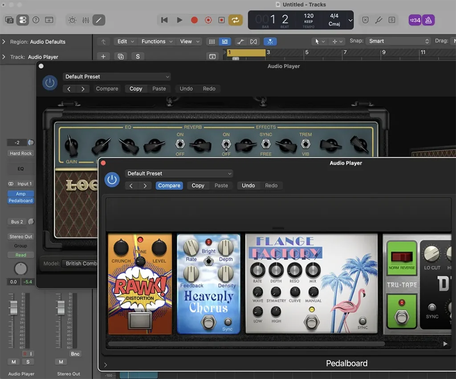
Task: Select previous preset in Pedalboard window
Action: click(x=131, y=185)
